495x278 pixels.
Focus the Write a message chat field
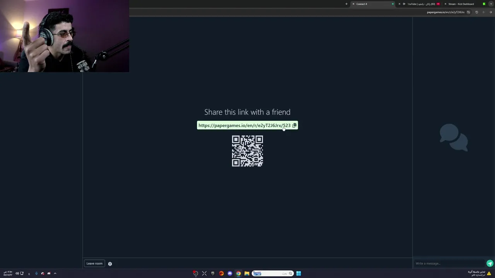[x=450, y=263]
